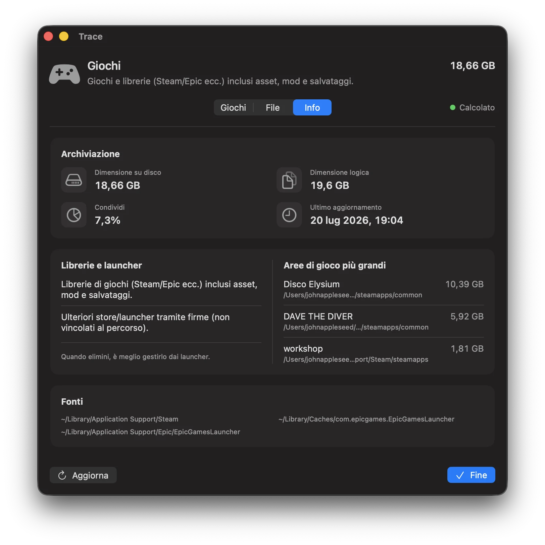Click the document copies icon
The image size is (545, 545).
click(x=289, y=180)
